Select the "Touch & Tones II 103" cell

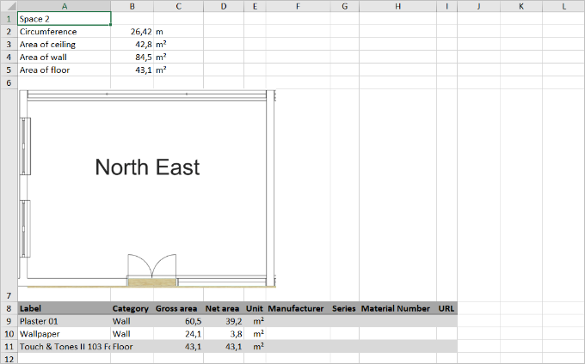tap(65, 347)
